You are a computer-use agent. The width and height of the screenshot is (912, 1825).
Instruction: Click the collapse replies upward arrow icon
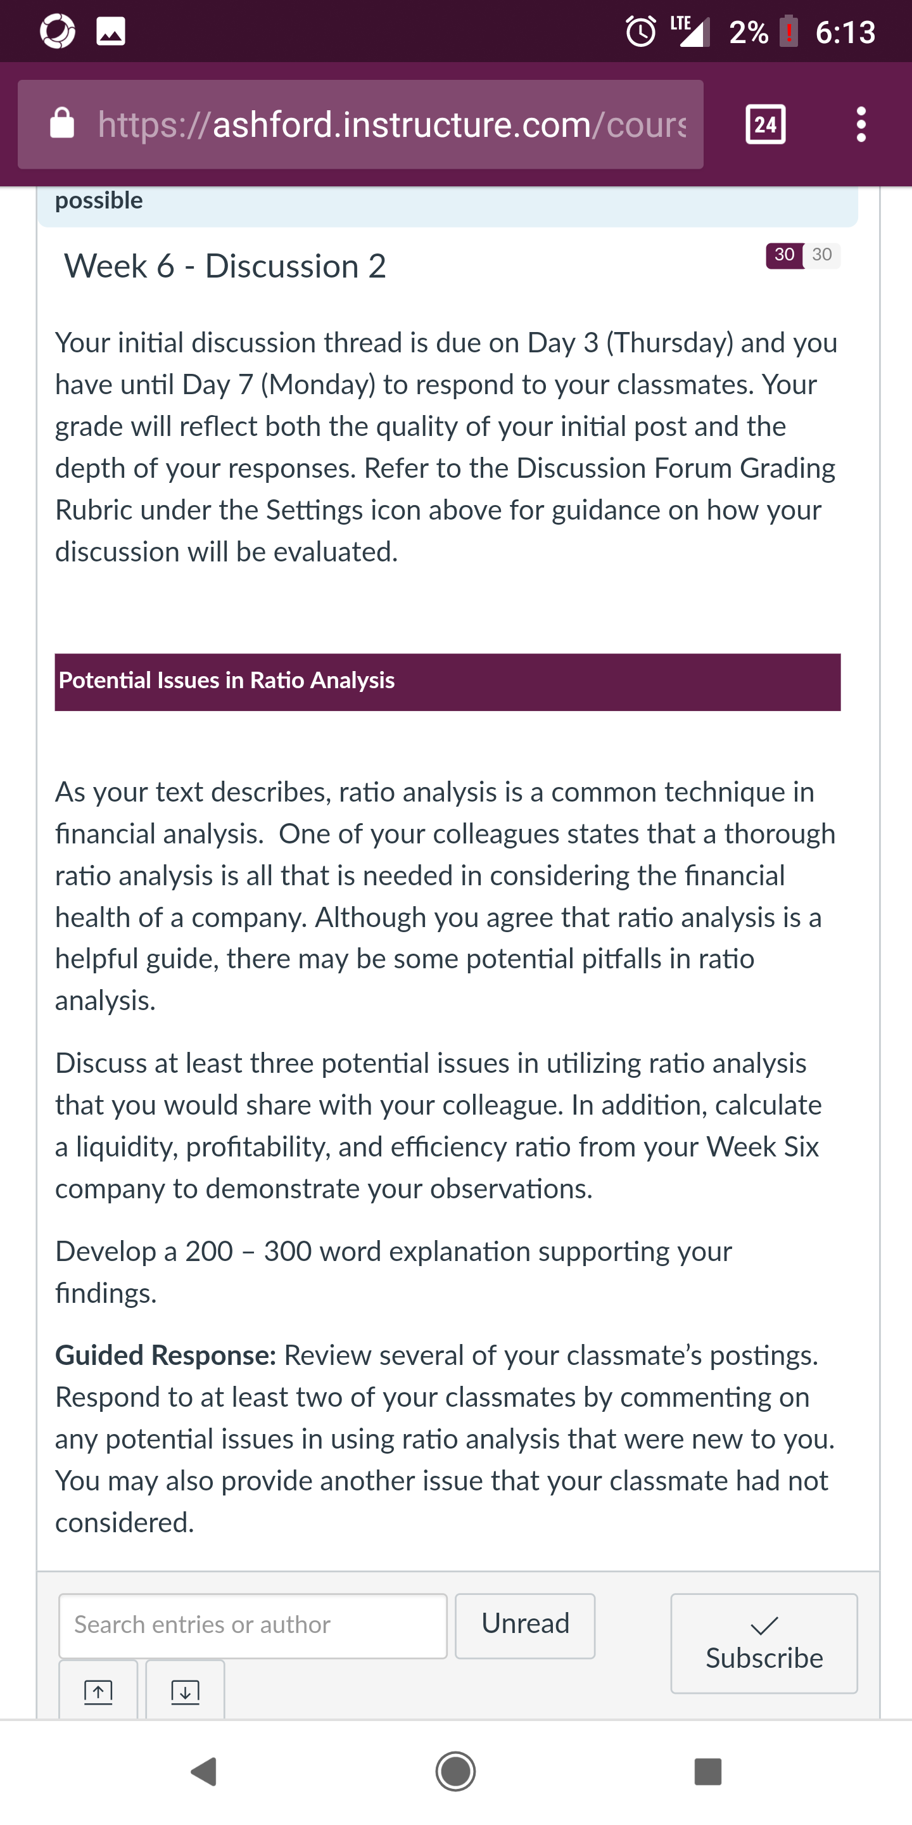(98, 1691)
